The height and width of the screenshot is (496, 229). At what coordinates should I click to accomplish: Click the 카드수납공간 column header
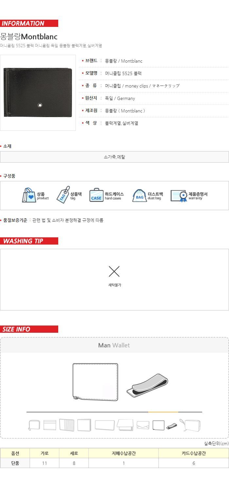[x=194, y=453]
